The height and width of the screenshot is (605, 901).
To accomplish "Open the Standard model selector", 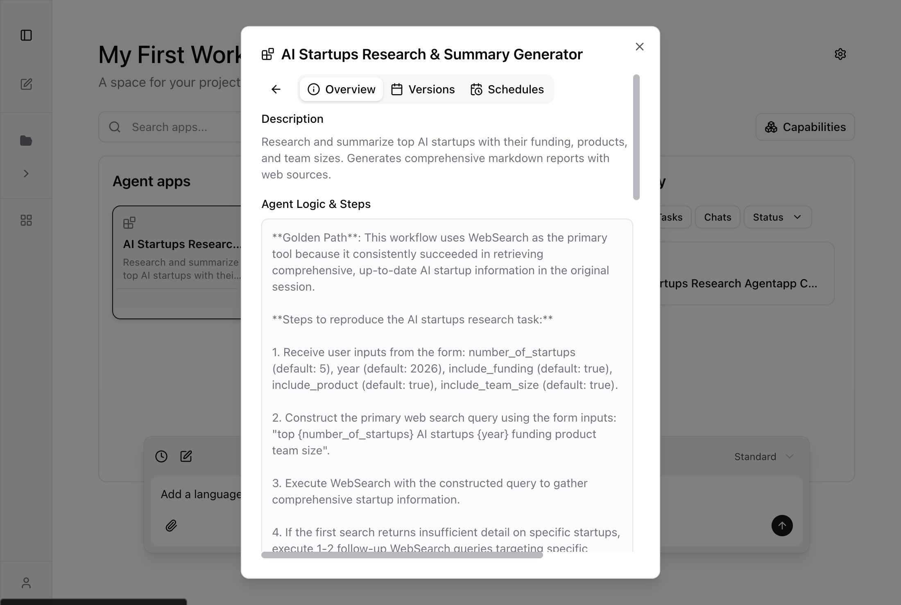I will 763,456.
